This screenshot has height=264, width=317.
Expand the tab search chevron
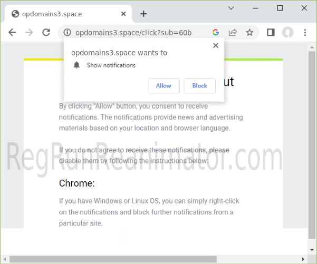click(x=232, y=8)
